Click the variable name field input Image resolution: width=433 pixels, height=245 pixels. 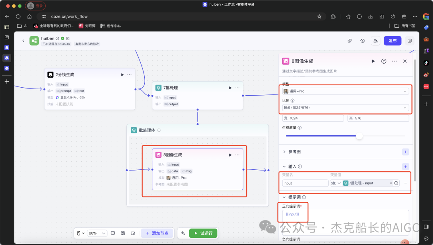(306, 183)
